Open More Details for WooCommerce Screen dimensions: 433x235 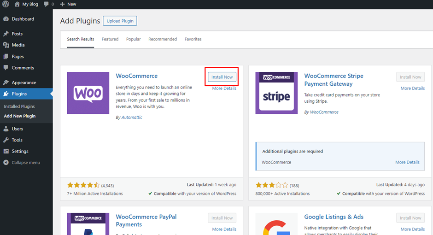click(x=224, y=88)
